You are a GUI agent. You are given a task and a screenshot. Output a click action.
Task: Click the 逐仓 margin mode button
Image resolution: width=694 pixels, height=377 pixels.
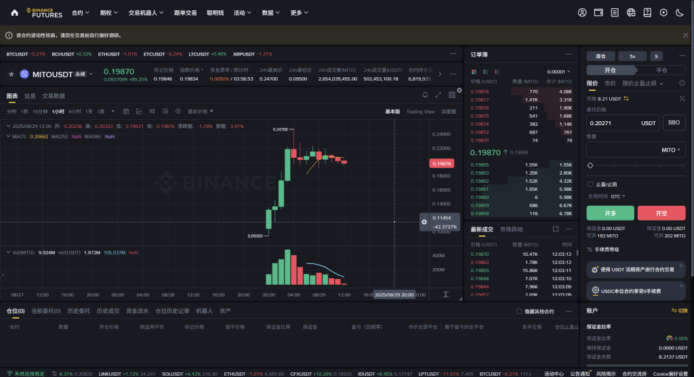click(x=600, y=56)
